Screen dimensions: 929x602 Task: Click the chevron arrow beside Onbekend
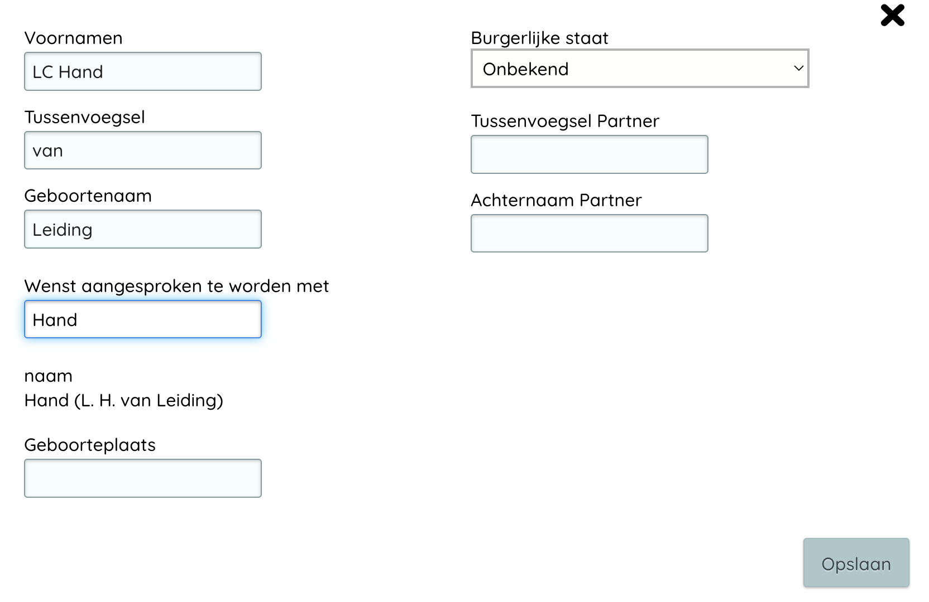[798, 69]
